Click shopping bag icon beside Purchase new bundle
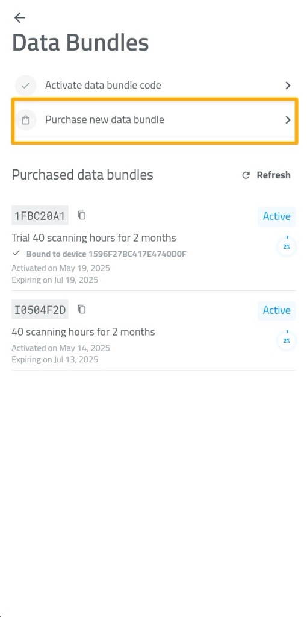 (x=25, y=120)
